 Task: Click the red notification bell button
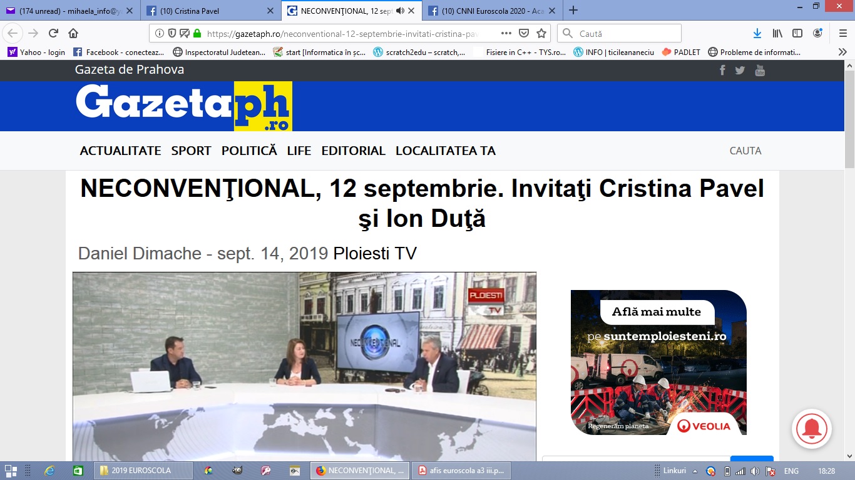point(812,429)
